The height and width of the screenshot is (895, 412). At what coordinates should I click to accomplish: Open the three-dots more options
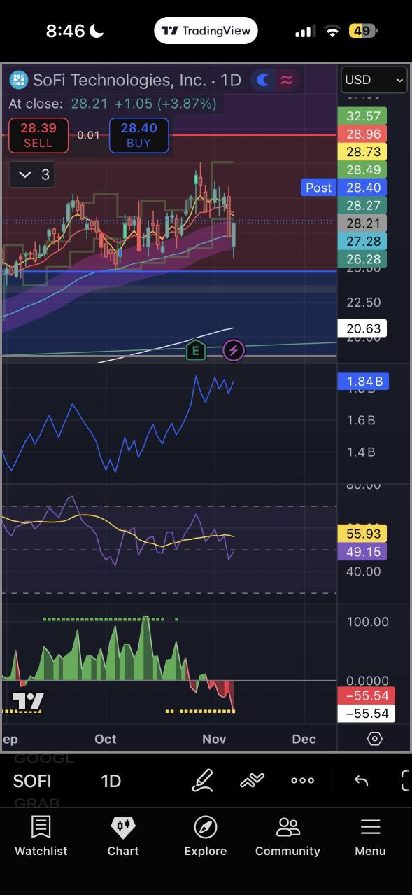pos(302,780)
